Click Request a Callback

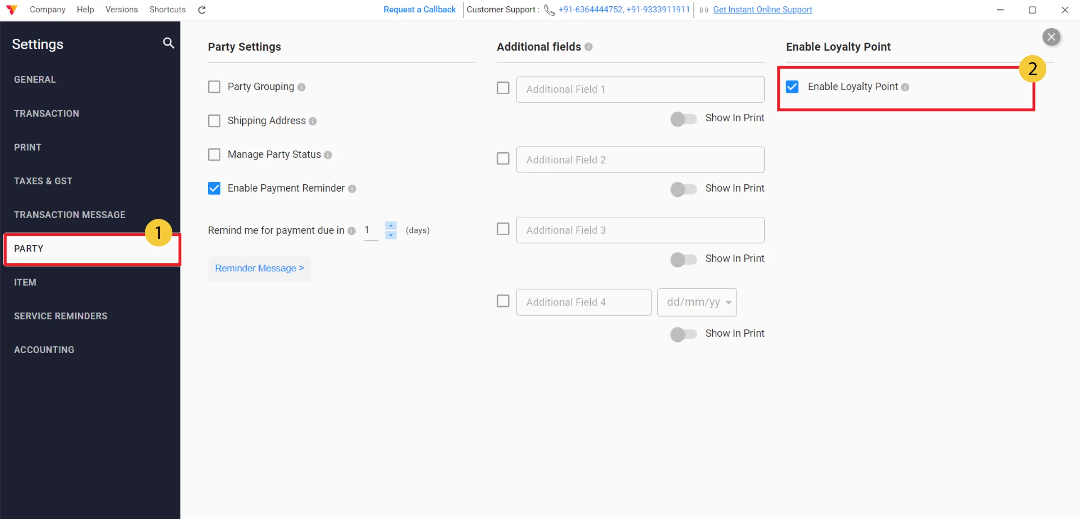419,9
